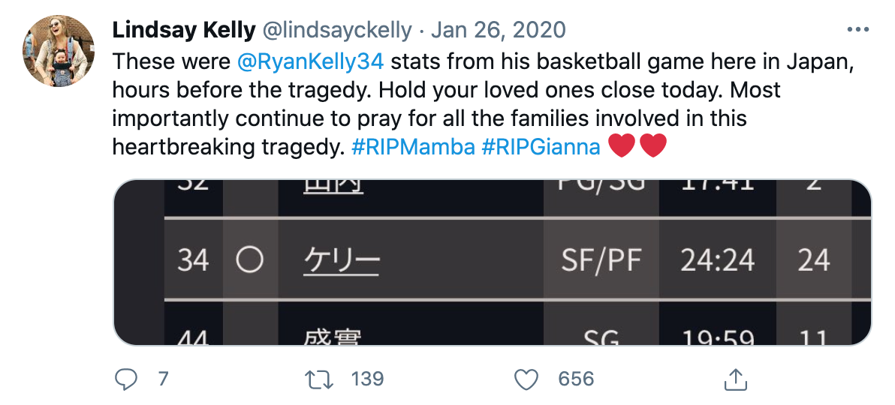Click the 24:24 minutes cell
The image size is (895, 405).
717,260
